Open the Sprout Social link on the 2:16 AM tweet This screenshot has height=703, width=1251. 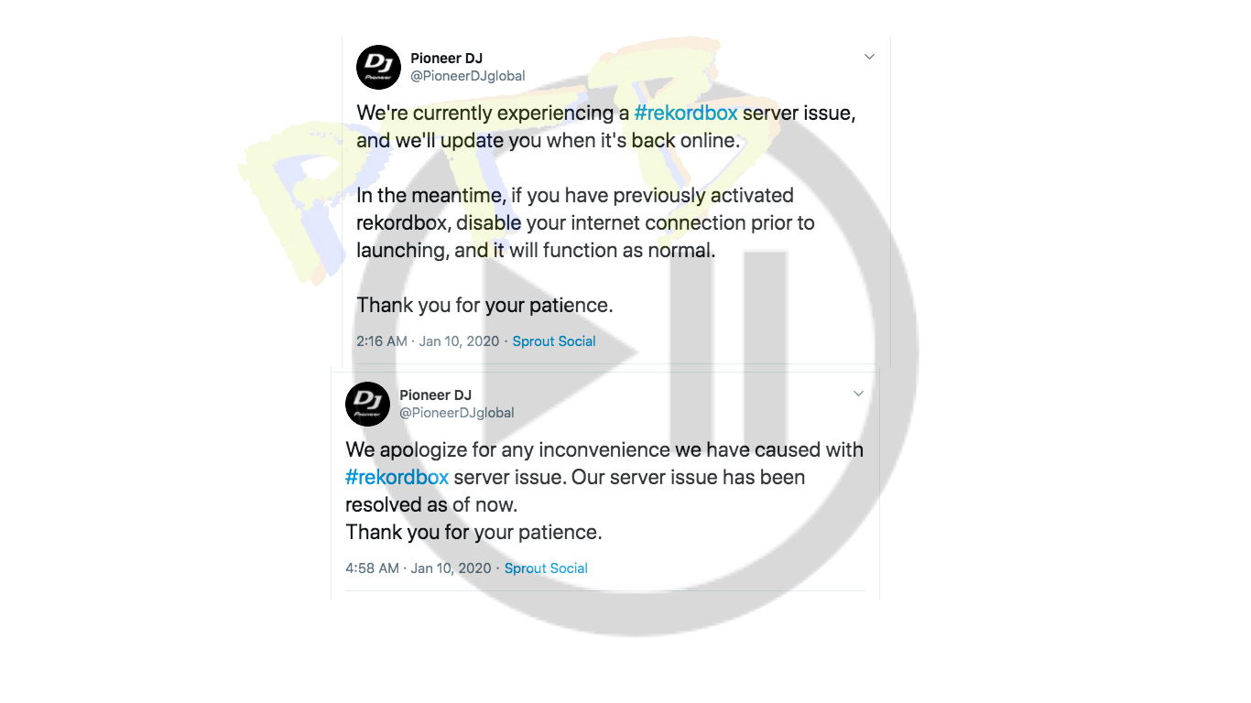(554, 341)
